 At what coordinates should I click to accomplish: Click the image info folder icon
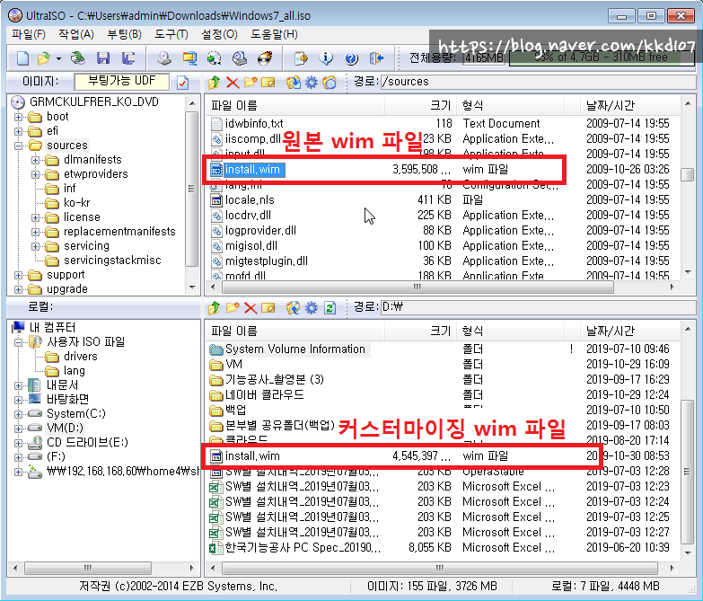[330, 82]
